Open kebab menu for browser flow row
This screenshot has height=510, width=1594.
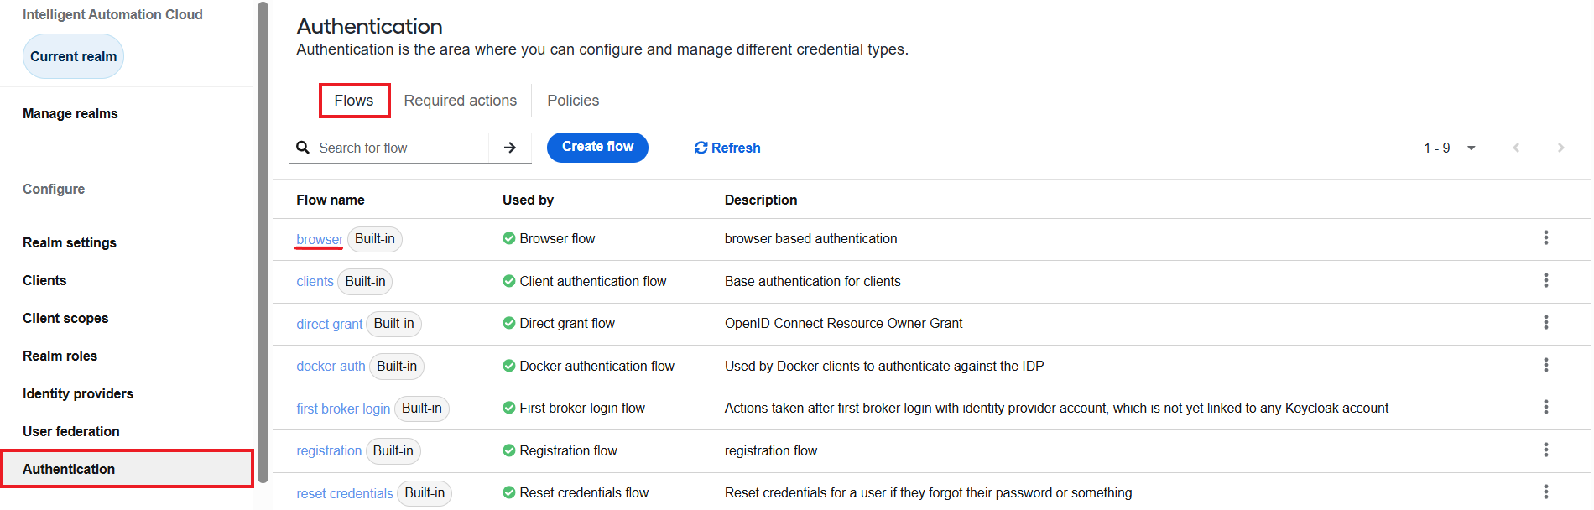point(1545,238)
